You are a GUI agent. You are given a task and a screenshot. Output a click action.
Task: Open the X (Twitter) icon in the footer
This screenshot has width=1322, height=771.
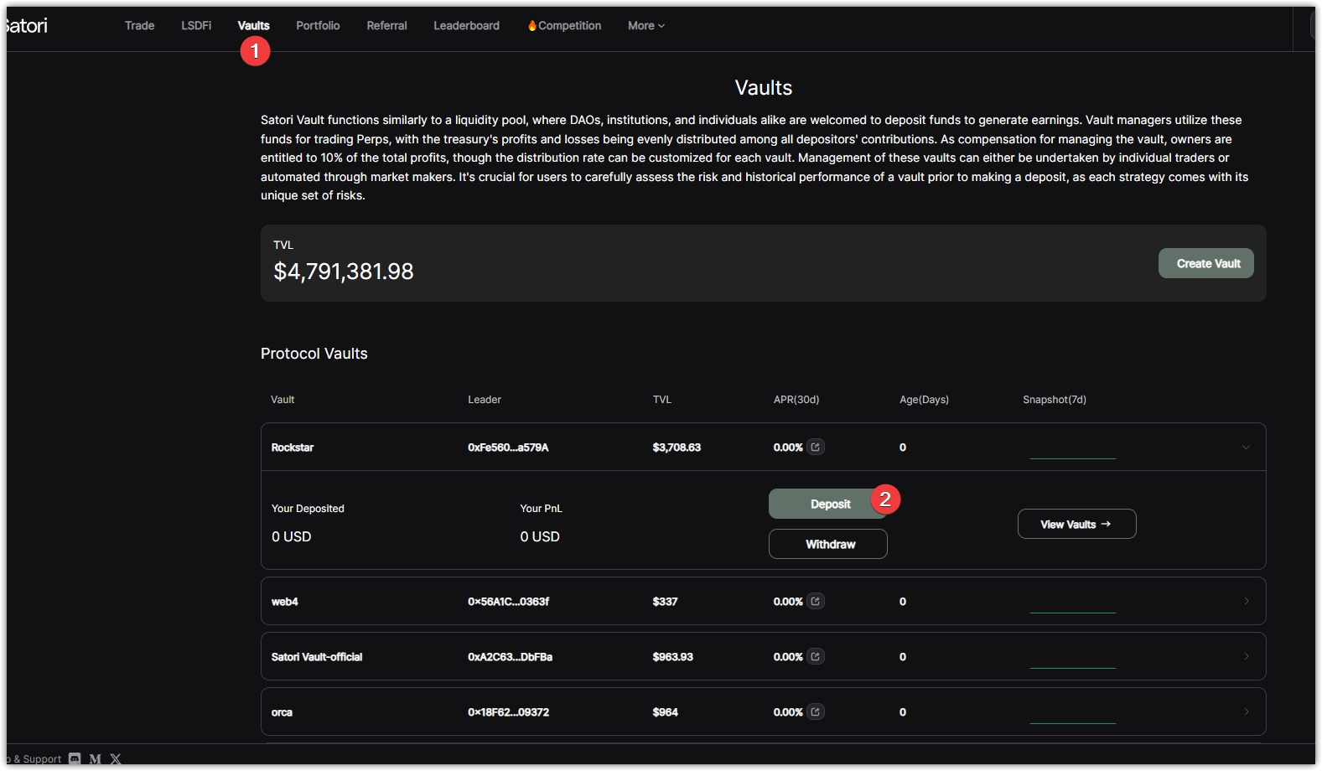pyautogui.click(x=116, y=758)
